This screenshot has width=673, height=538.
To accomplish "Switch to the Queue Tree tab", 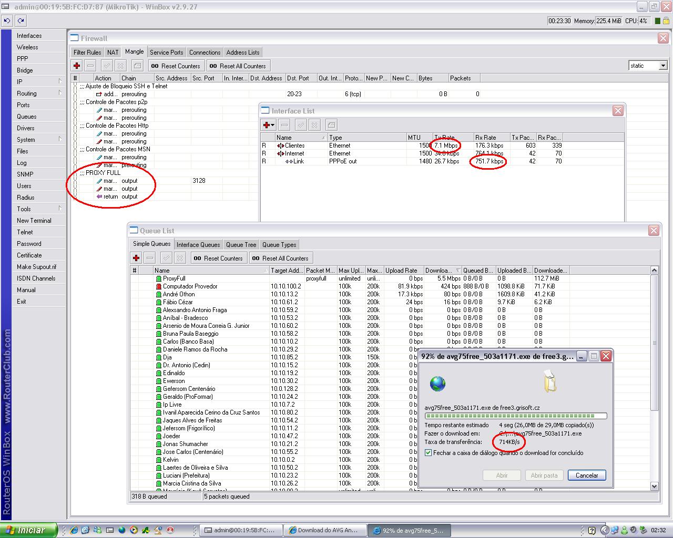I will (241, 245).
